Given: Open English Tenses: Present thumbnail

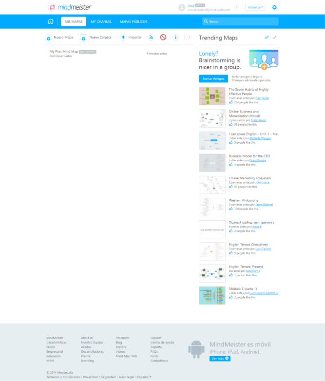Looking at the screenshot, I should click(212, 273).
